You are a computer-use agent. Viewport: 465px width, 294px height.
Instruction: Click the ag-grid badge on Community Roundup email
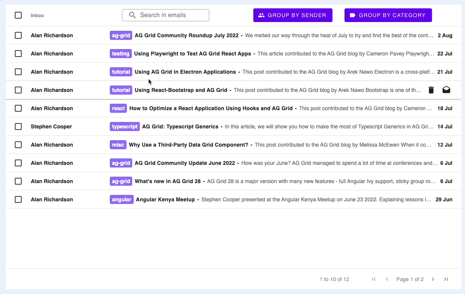[x=120, y=35]
